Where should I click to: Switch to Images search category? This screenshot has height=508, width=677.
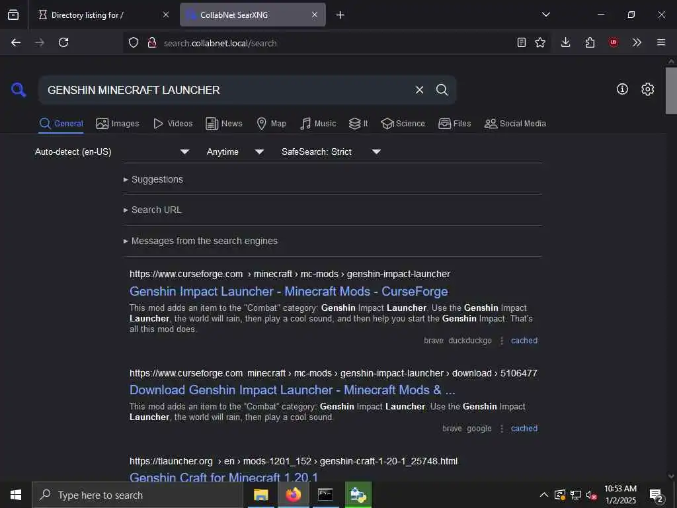[118, 124]
